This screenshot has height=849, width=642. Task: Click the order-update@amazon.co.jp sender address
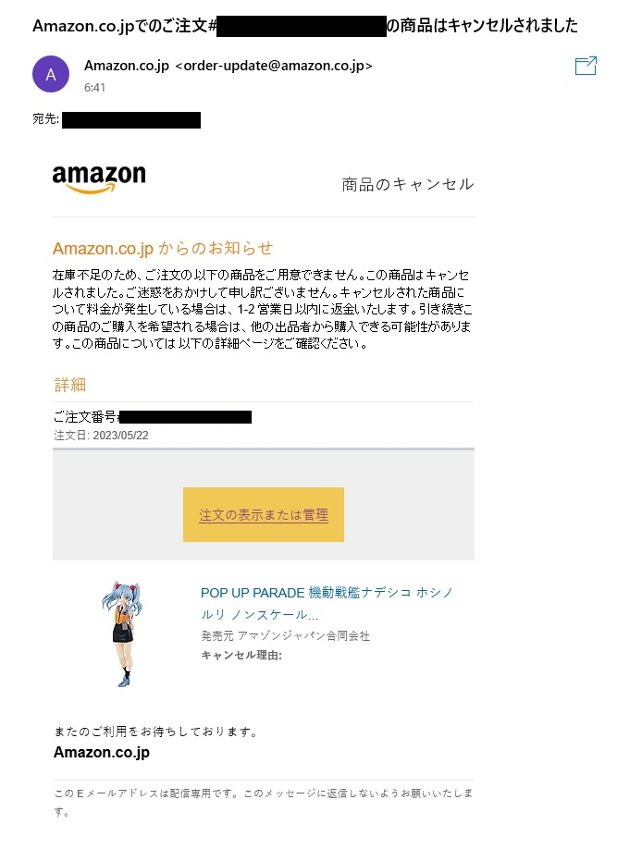click(274, 66)
